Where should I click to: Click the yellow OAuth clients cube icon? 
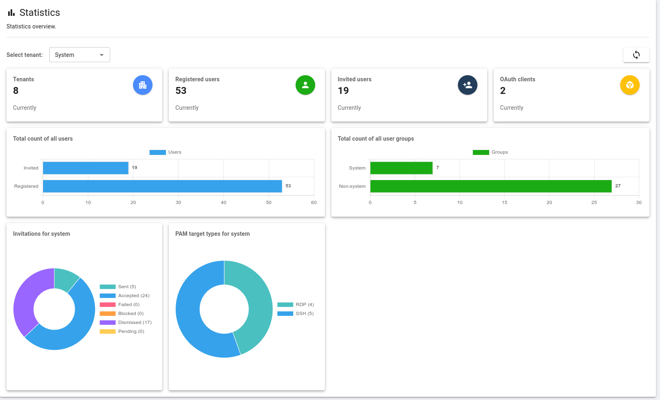pos(630,85)
